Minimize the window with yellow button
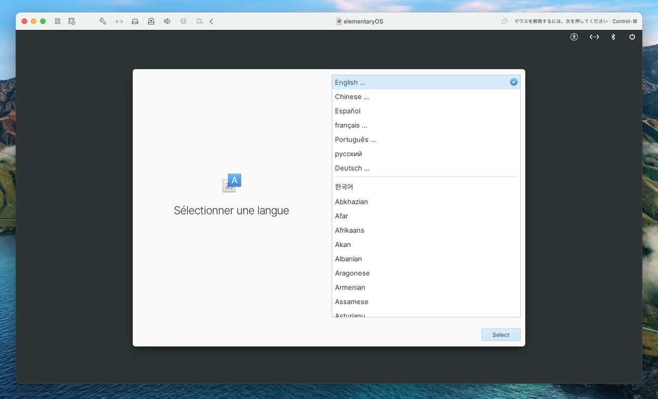 (34, 21)
